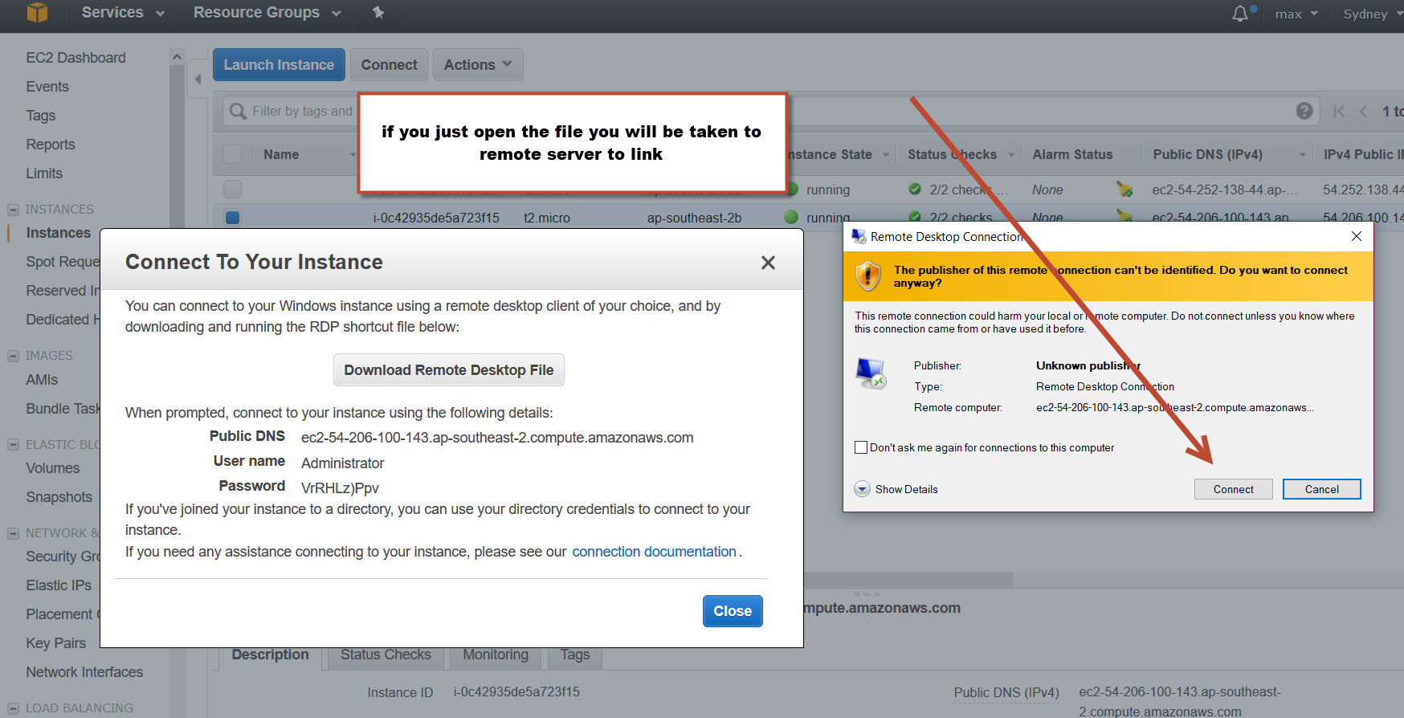
Task: Click the help question mark icon
Action: point(1304,111)
